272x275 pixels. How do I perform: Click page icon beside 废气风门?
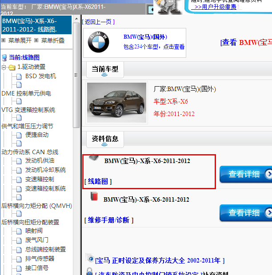point(19,240)
